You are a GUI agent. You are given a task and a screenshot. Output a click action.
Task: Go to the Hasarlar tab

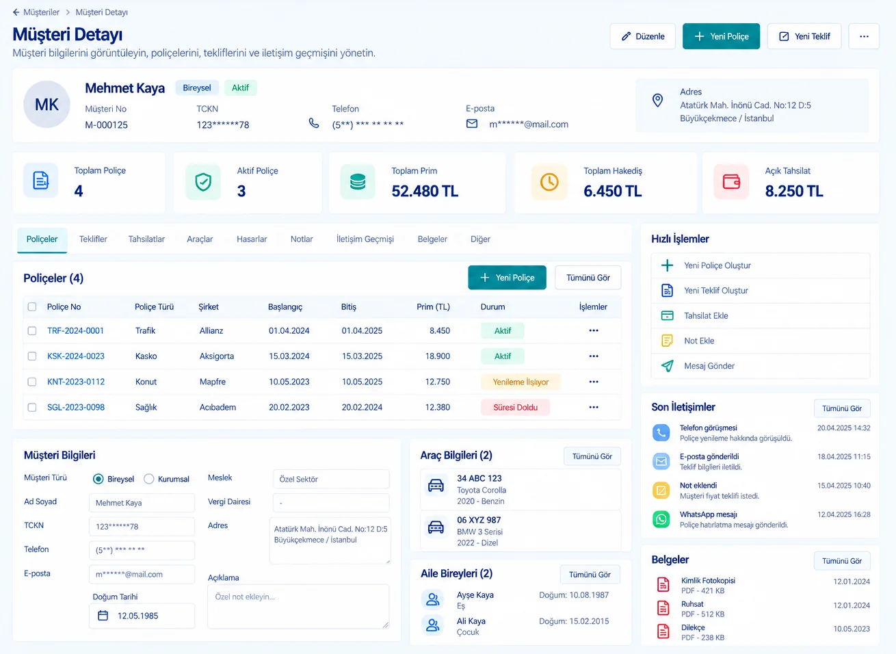[252, 239]
